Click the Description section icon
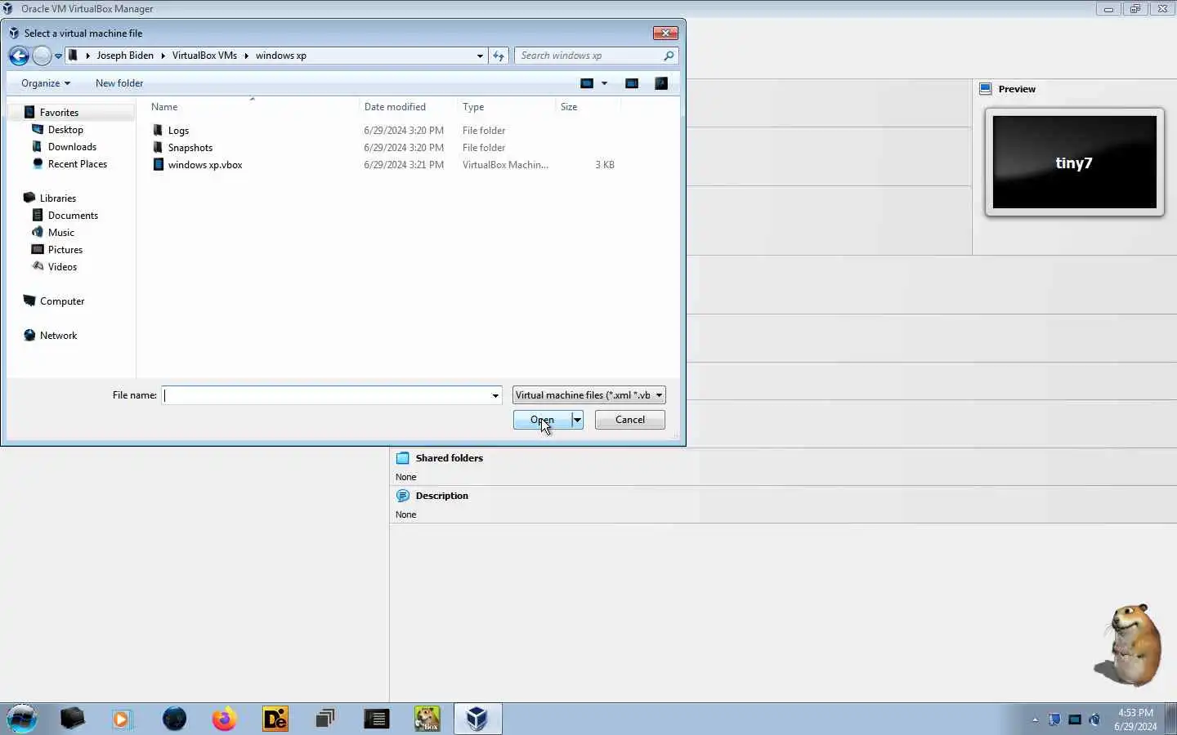Viewport: 1177px width, 735px height. point(403,496)
